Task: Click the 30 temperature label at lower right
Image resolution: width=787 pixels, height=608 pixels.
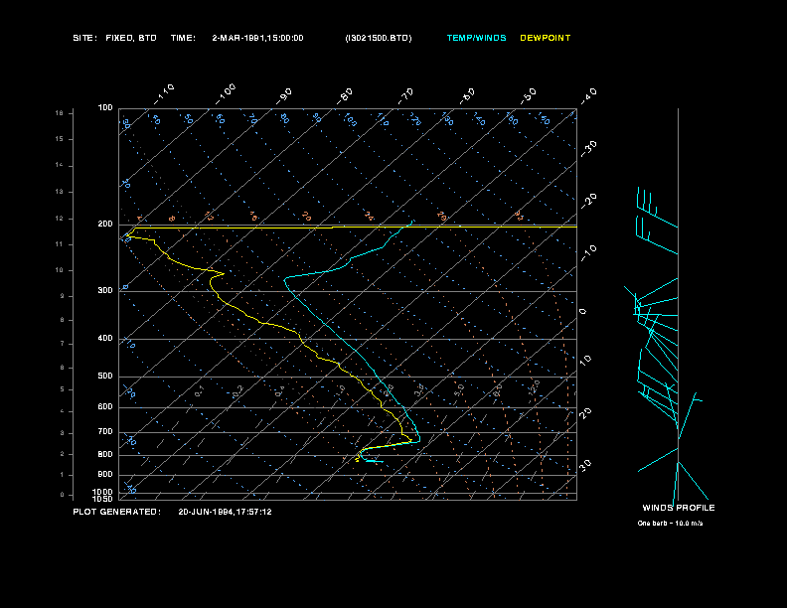Action: [587, 465]
